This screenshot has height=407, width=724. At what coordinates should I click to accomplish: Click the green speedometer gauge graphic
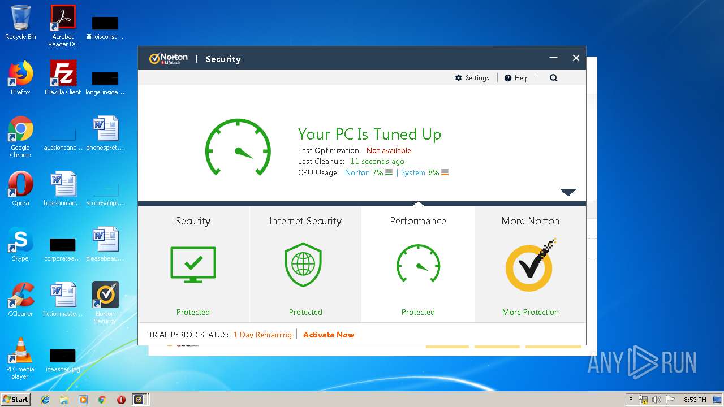(238, 148)
